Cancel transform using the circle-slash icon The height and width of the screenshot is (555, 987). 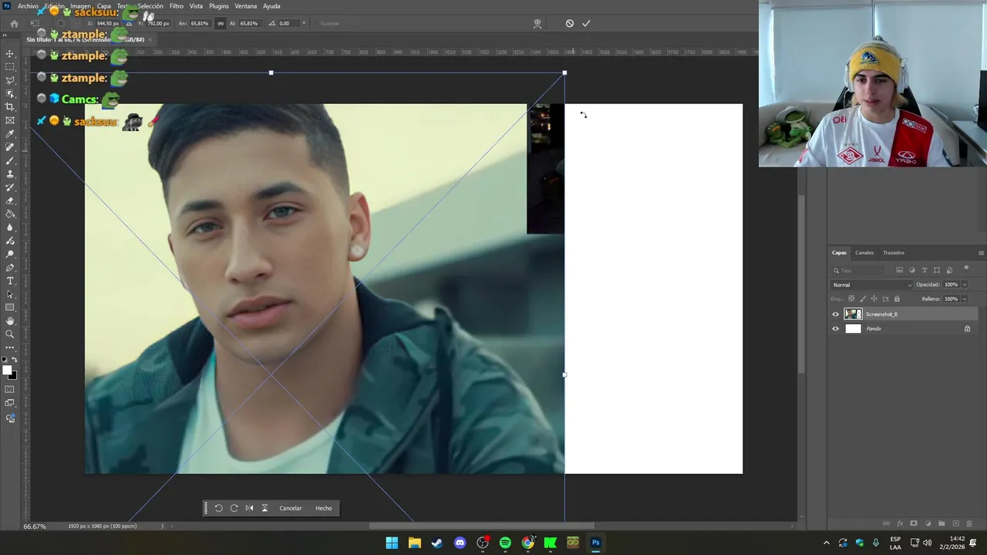570,23
